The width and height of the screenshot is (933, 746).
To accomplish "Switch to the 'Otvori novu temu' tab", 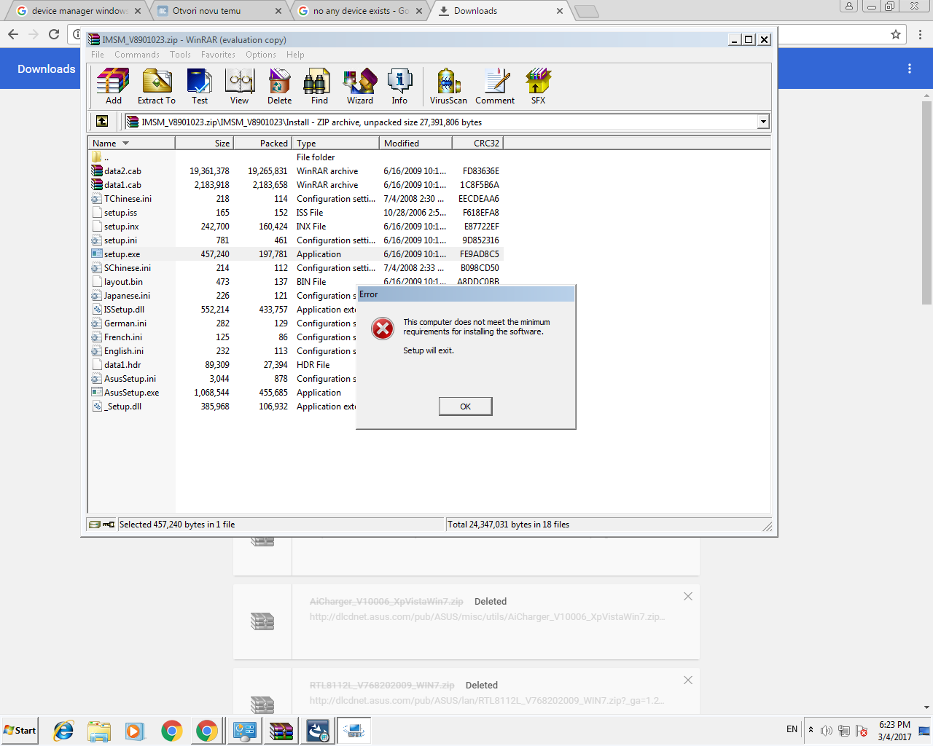I will coord(220,11).
